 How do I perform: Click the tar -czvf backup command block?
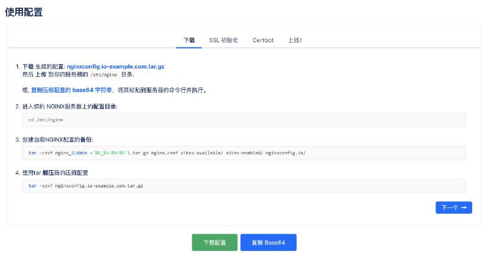[244, 153]
